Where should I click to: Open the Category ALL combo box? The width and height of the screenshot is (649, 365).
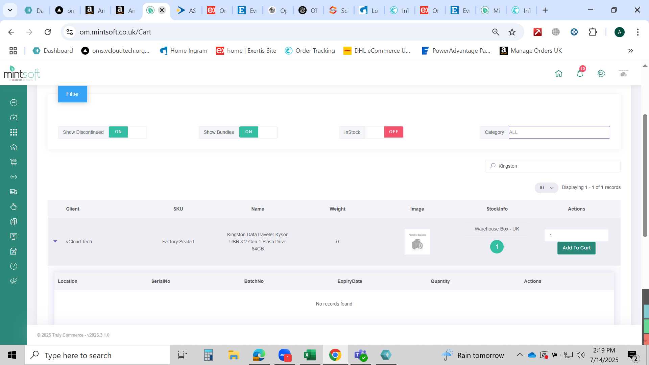point(559,132)
